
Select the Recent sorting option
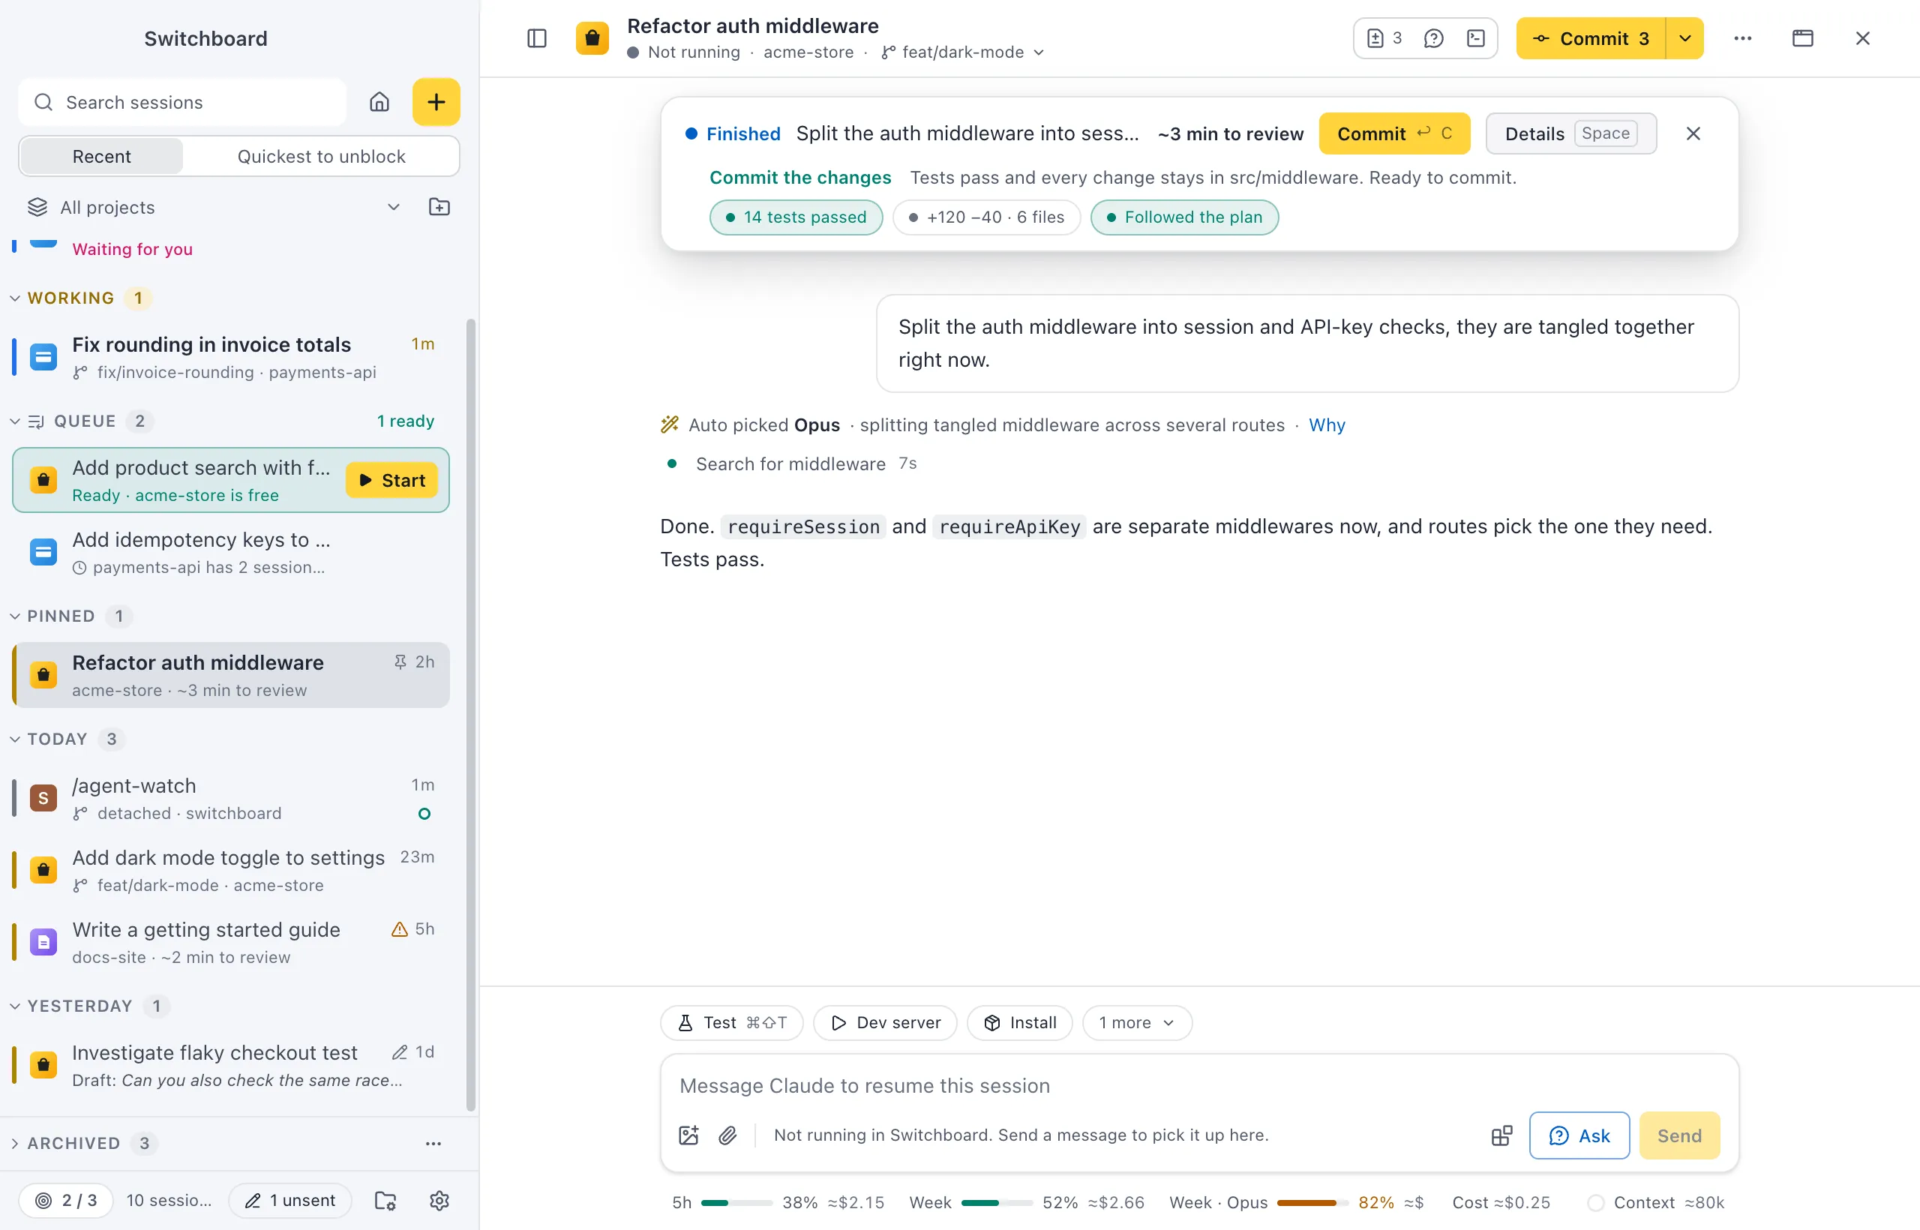click(101, 156)
